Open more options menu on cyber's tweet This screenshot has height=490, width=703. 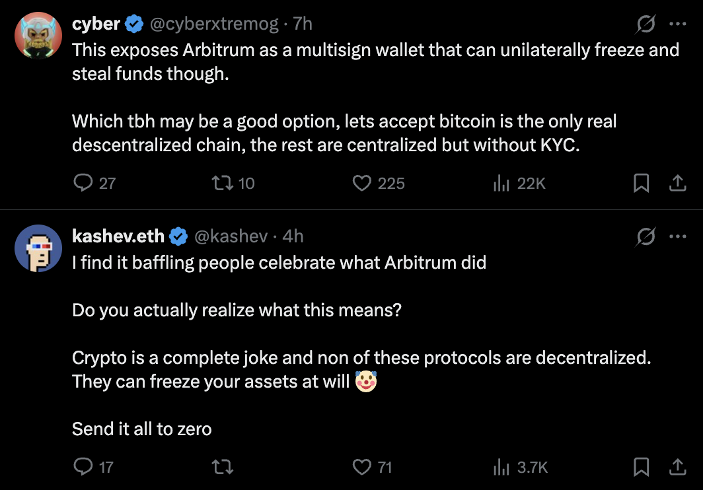[x=678, y=24]
